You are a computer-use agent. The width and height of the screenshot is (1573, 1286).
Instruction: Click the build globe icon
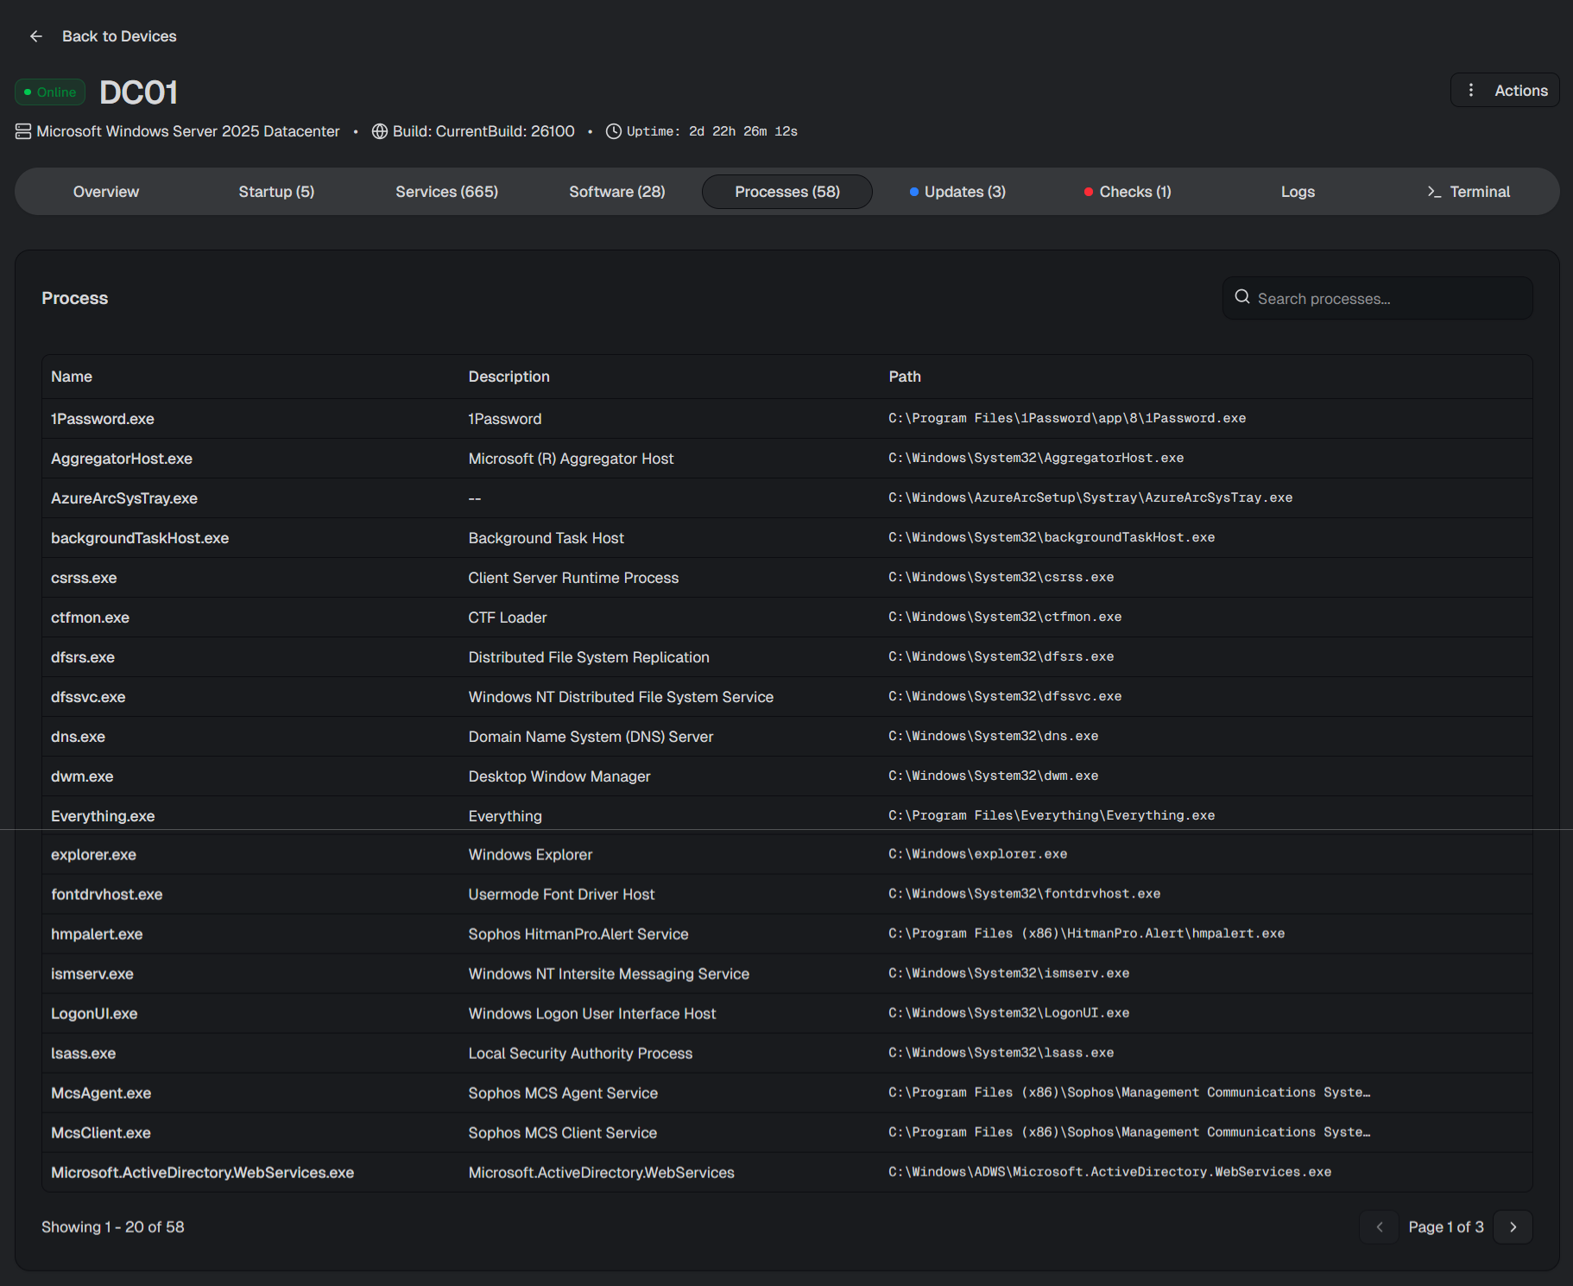click(x=379, y=131)
